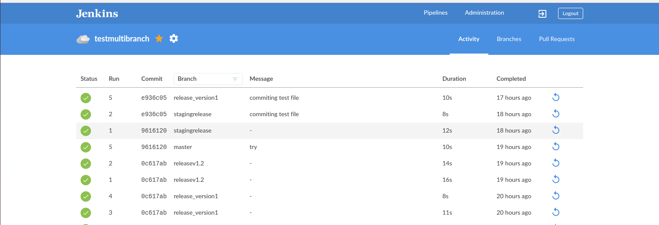Open Pipelines in the top navigation
This screenshot has width=659, height=225.
435,13
